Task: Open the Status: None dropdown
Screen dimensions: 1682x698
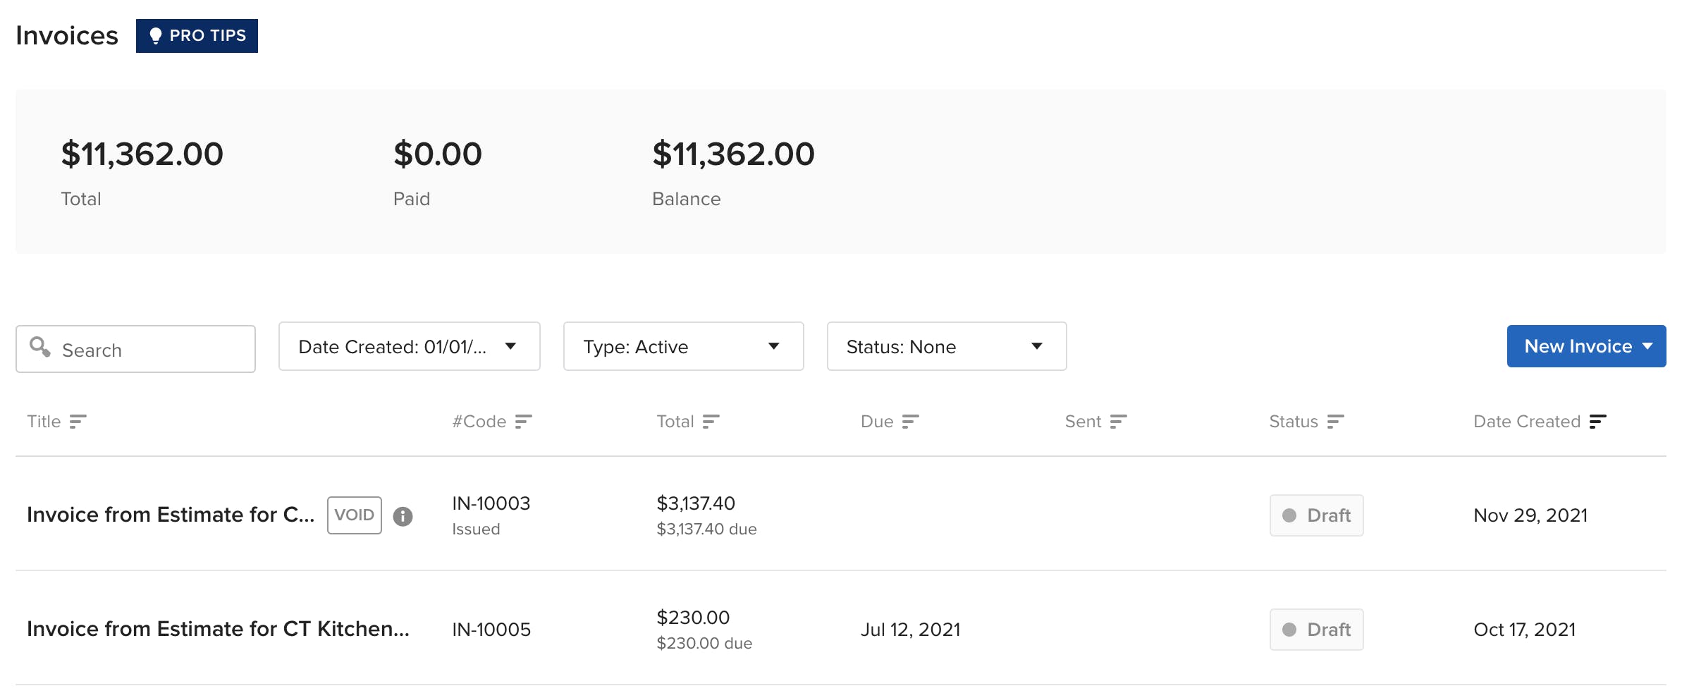Action: click(946, 346)
